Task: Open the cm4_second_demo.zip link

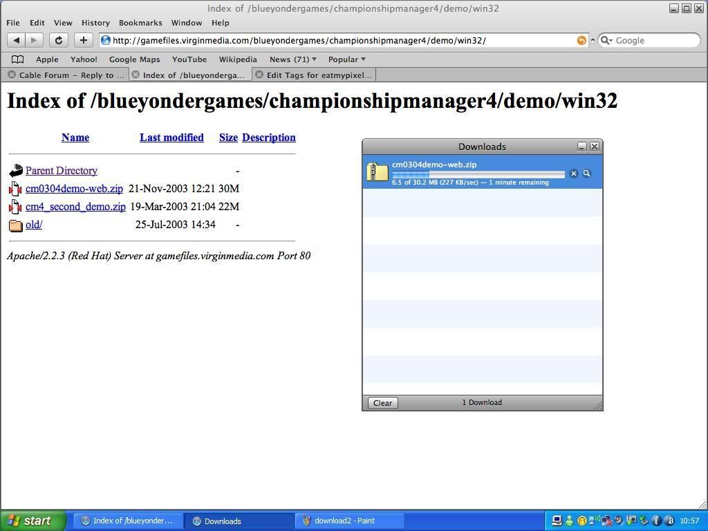Action: (75, 207)
